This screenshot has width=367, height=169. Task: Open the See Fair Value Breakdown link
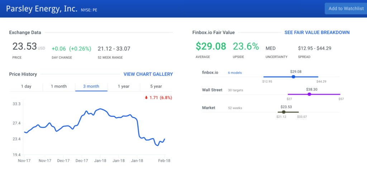point(317,33)
